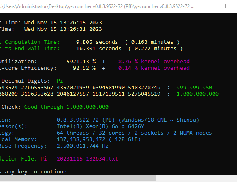The image size is (237, 182).
Task: Click 'Good through 1,000,000,000' check result
Action: (x=66, y=107)
